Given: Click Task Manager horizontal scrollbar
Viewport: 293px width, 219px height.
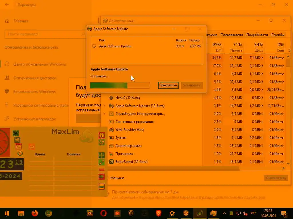Looking at the screenshot, I should pos(174,168).
